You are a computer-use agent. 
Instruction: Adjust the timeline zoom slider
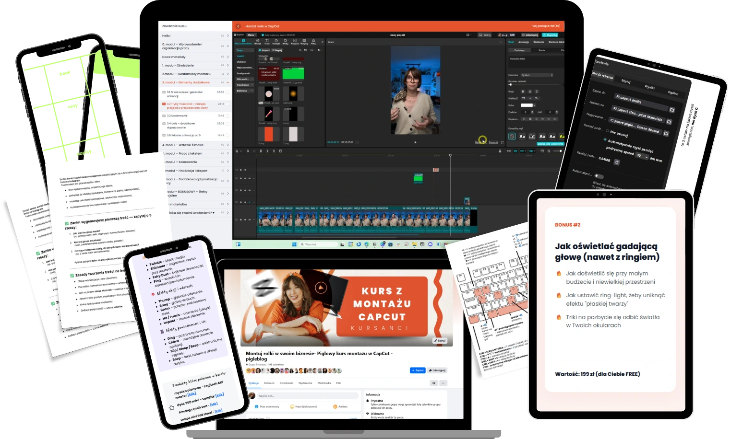point(557,151)
